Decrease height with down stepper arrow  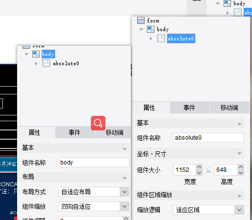[241, 173]
